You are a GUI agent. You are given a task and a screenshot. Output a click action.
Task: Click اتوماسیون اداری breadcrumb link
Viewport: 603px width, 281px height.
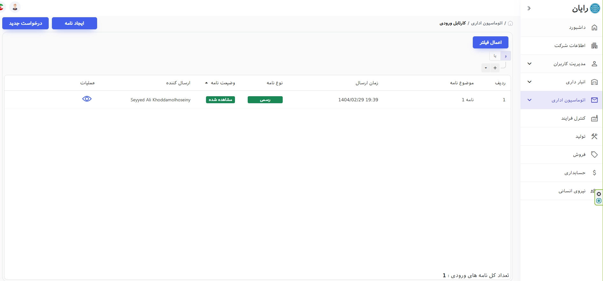pyautogui.click(x=487, y=23)
